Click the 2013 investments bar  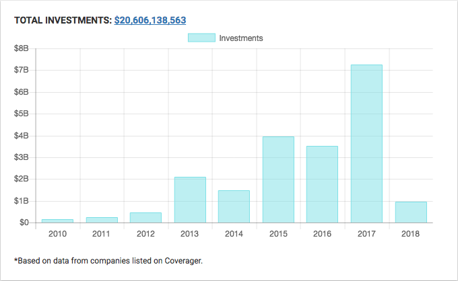pyautogui.click(x=190, y=200)
